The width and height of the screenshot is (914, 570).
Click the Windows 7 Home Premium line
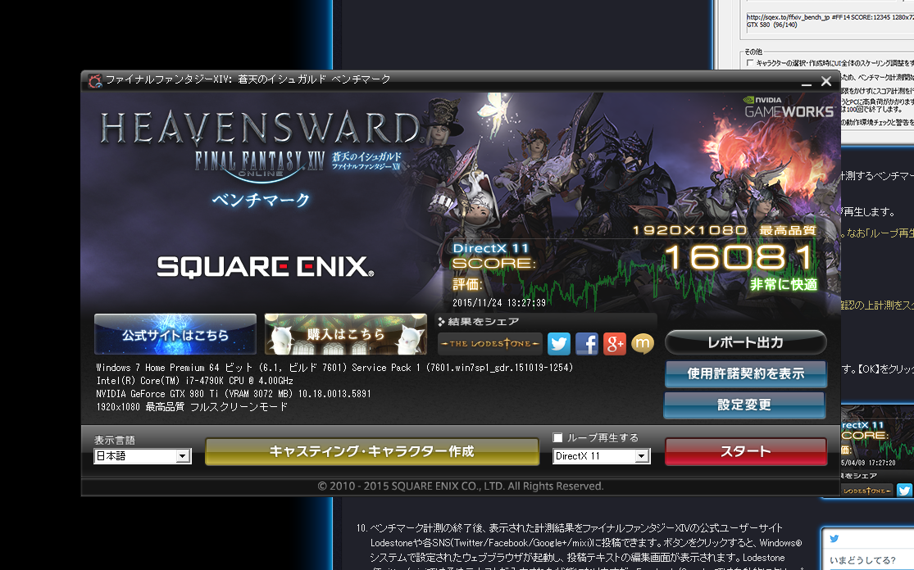[334, 368]
